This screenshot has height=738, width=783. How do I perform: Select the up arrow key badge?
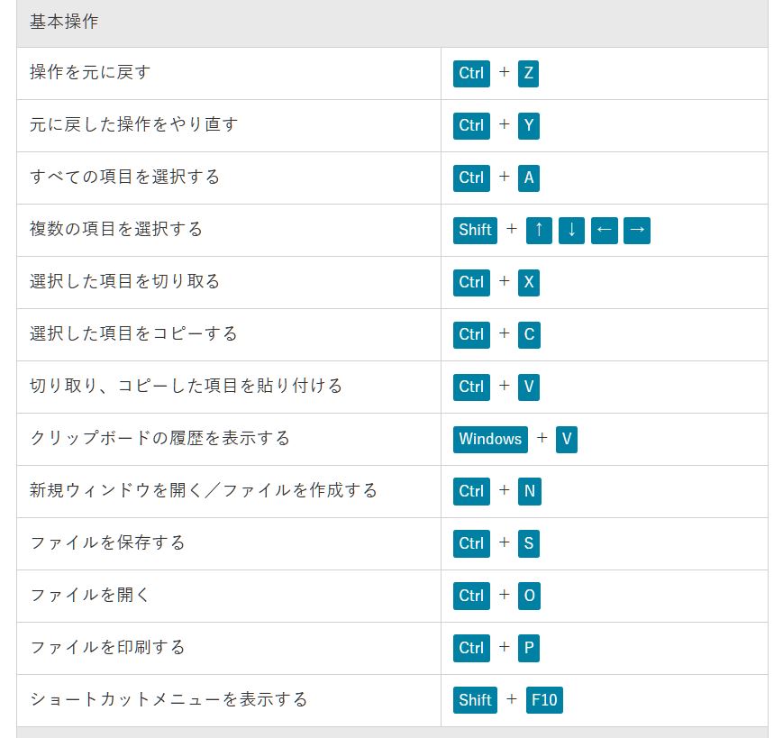coord(539,230)
